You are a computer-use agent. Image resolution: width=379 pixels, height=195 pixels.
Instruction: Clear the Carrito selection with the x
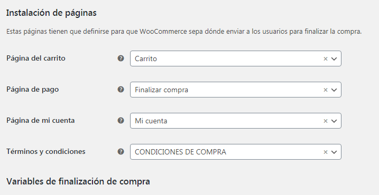(325, 58)
